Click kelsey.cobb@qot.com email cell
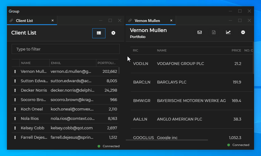The image size is (261, 156). click(71, 128)
